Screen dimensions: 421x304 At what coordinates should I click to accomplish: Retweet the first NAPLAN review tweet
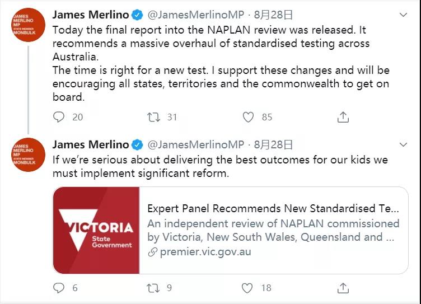pyautogui.click(x=153, y=116)
